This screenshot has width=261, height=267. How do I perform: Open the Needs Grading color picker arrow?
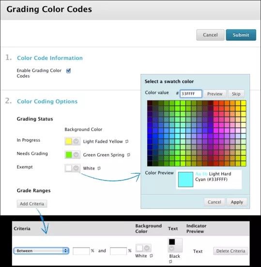click(x=76, y=154)
